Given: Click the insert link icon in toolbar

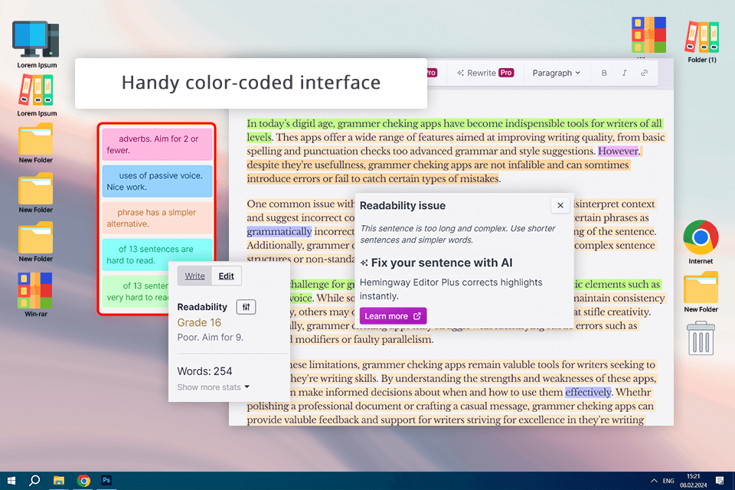Looking at the screenshot, I should (644, 73).
